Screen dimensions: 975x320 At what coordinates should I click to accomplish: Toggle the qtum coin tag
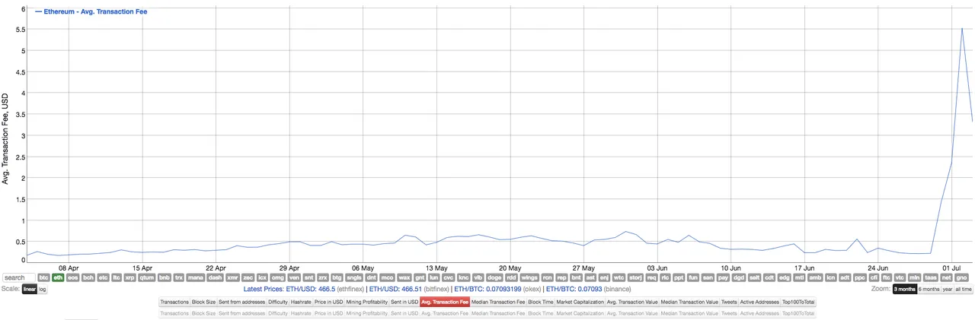pyautogui.click(x=146, y=277)
